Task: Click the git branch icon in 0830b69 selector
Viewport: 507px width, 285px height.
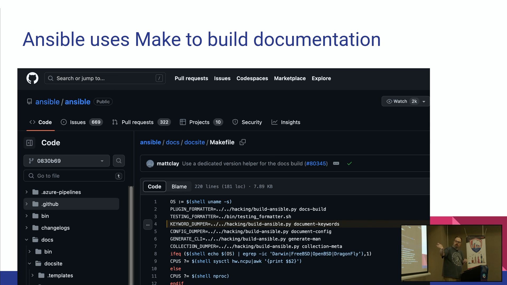Action: 31,161
